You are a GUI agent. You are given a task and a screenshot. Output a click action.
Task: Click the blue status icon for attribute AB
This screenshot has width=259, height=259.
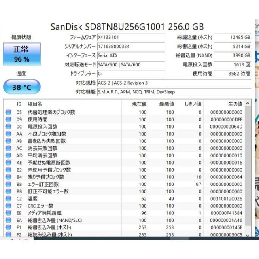8,141
